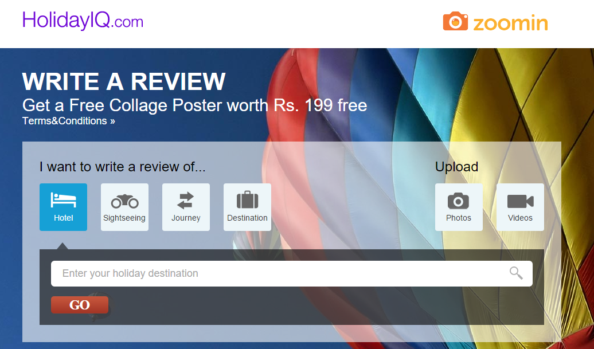The width and height of the screenshot is (594, 349).
Task: Select the Hotel bed icon
Action: [x=63, y=200]
